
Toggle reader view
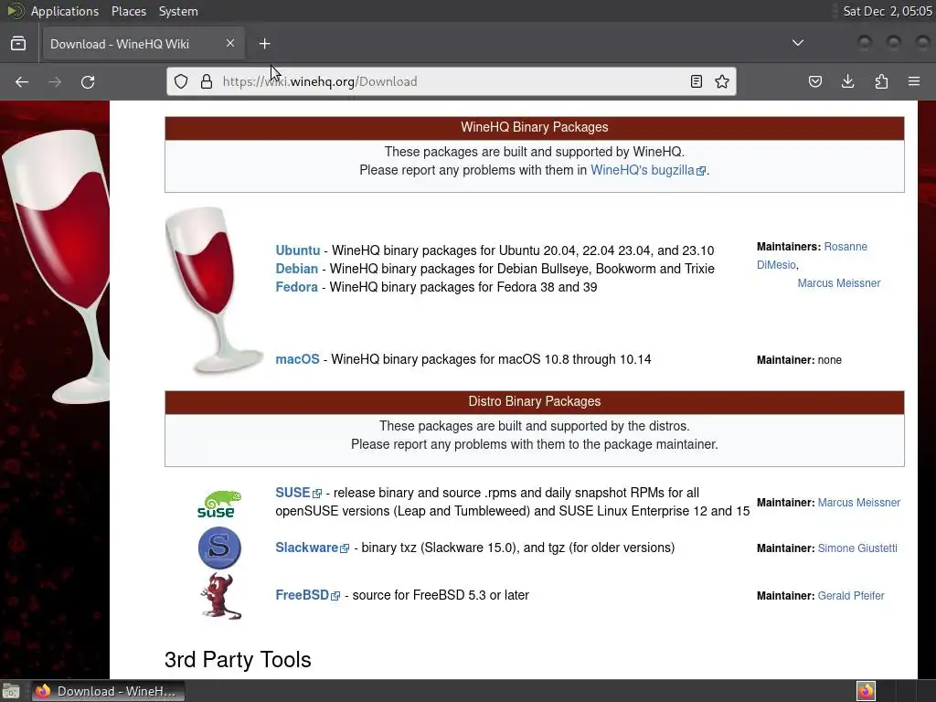[x=696, y=81]
